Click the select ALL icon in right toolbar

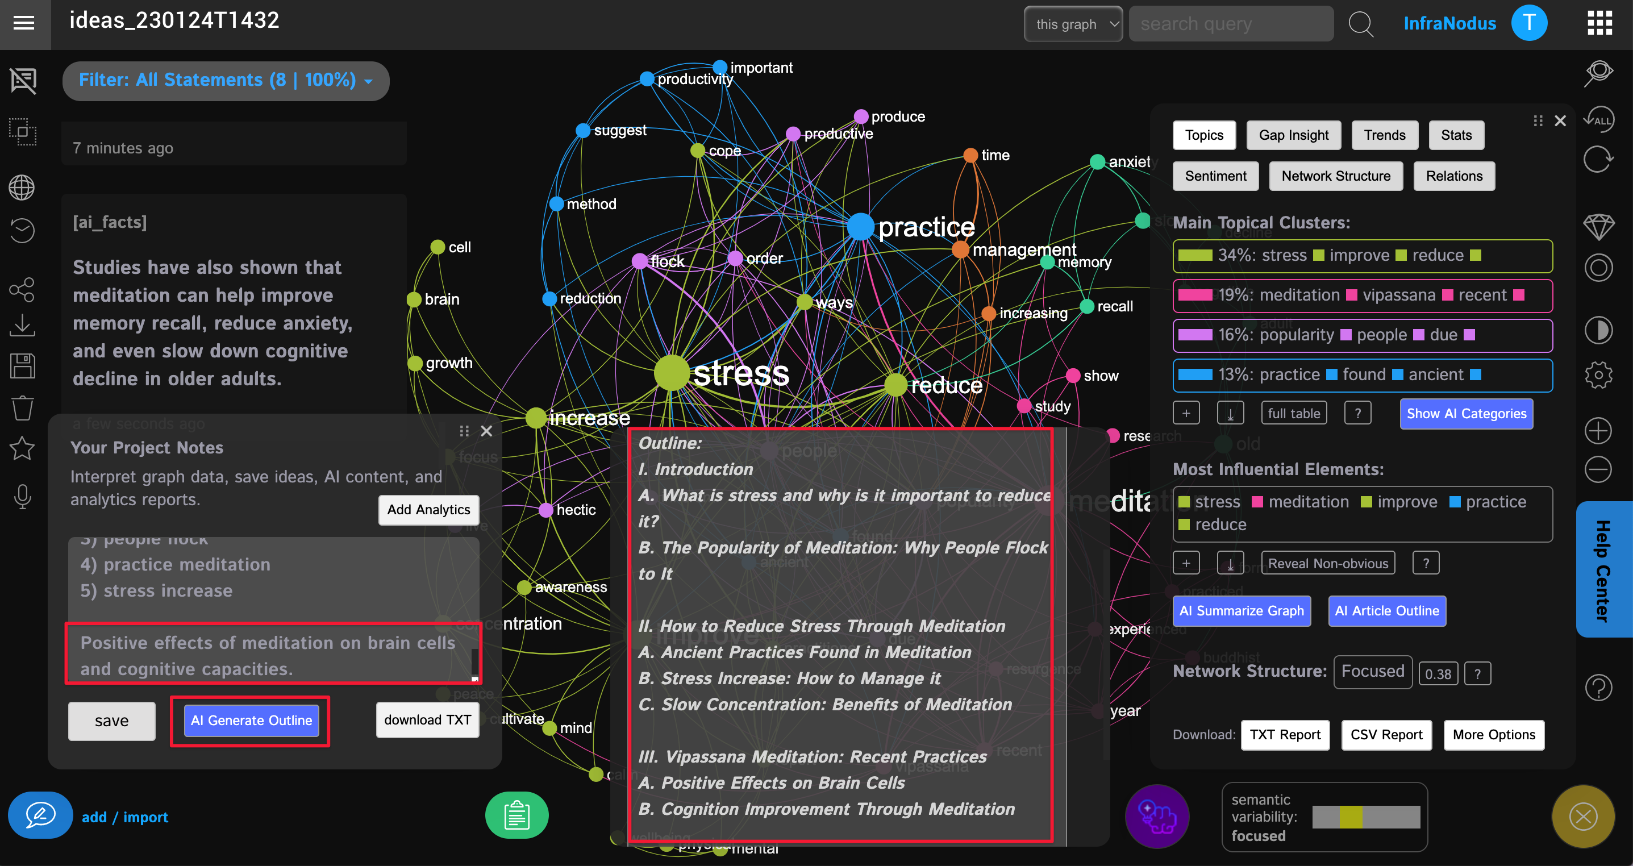tap(1598, 119)
